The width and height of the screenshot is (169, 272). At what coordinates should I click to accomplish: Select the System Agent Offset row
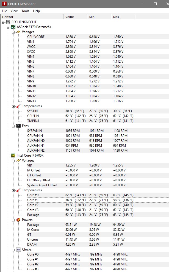click(98, 185)
